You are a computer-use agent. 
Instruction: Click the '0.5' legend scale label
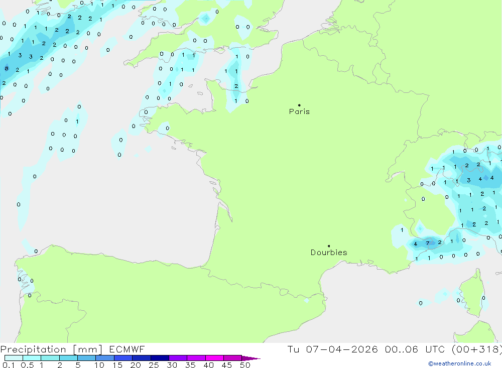[28, 365]
